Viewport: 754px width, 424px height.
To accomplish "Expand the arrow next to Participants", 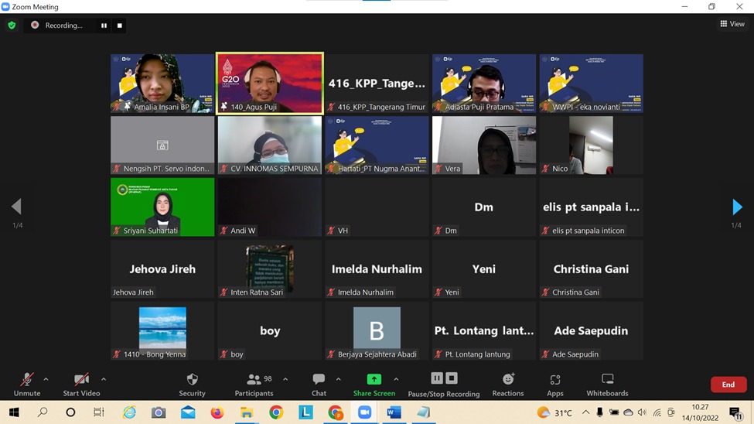I will tap(285, 379).
